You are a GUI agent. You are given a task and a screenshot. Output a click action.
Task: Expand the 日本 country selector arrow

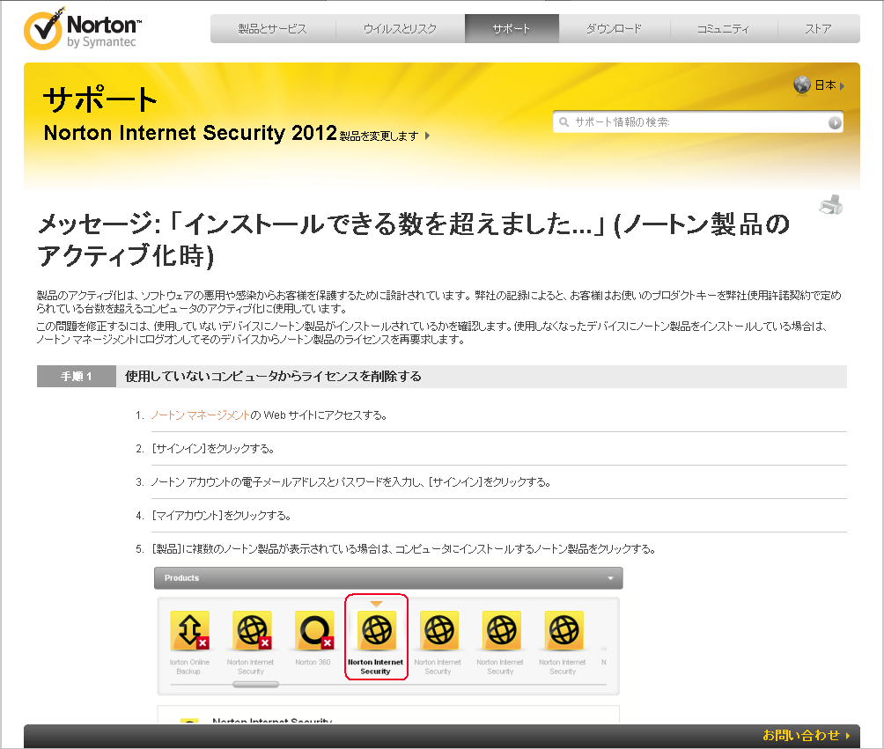coord(843,86)
